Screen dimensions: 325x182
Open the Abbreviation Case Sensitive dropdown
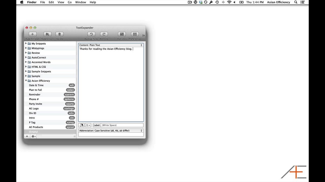[x=111, y=131]
